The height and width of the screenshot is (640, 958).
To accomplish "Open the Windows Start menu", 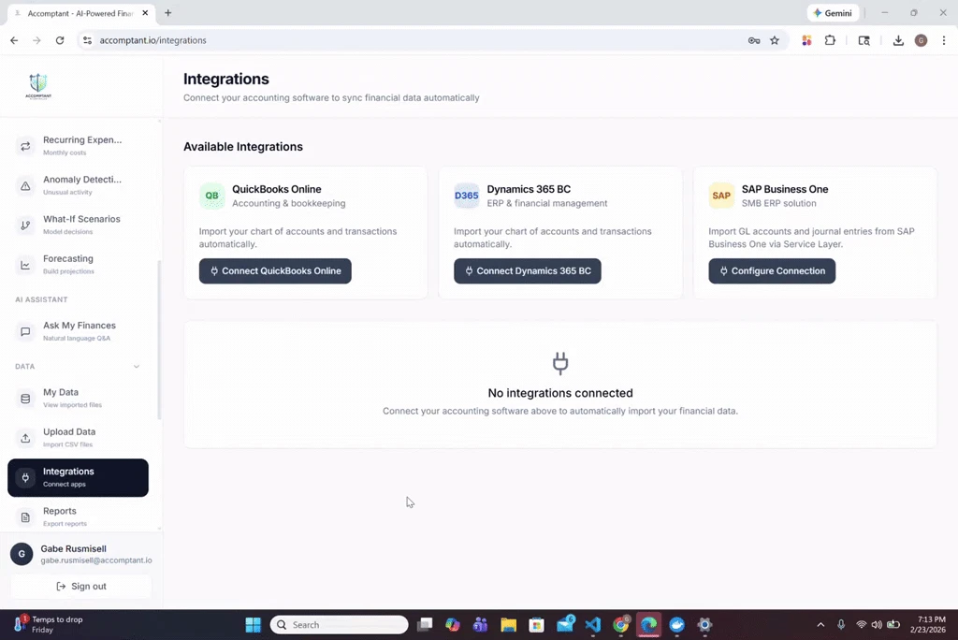I will click(253, 625).
